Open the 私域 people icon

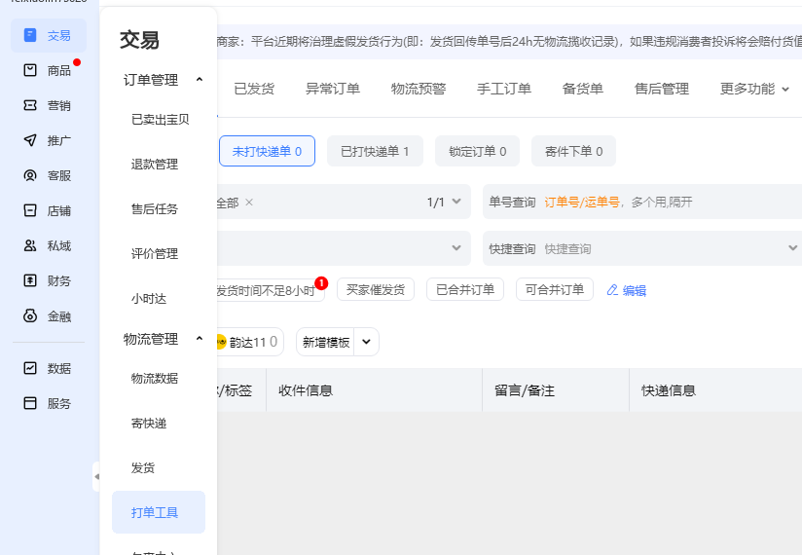[x=30, y=245]
